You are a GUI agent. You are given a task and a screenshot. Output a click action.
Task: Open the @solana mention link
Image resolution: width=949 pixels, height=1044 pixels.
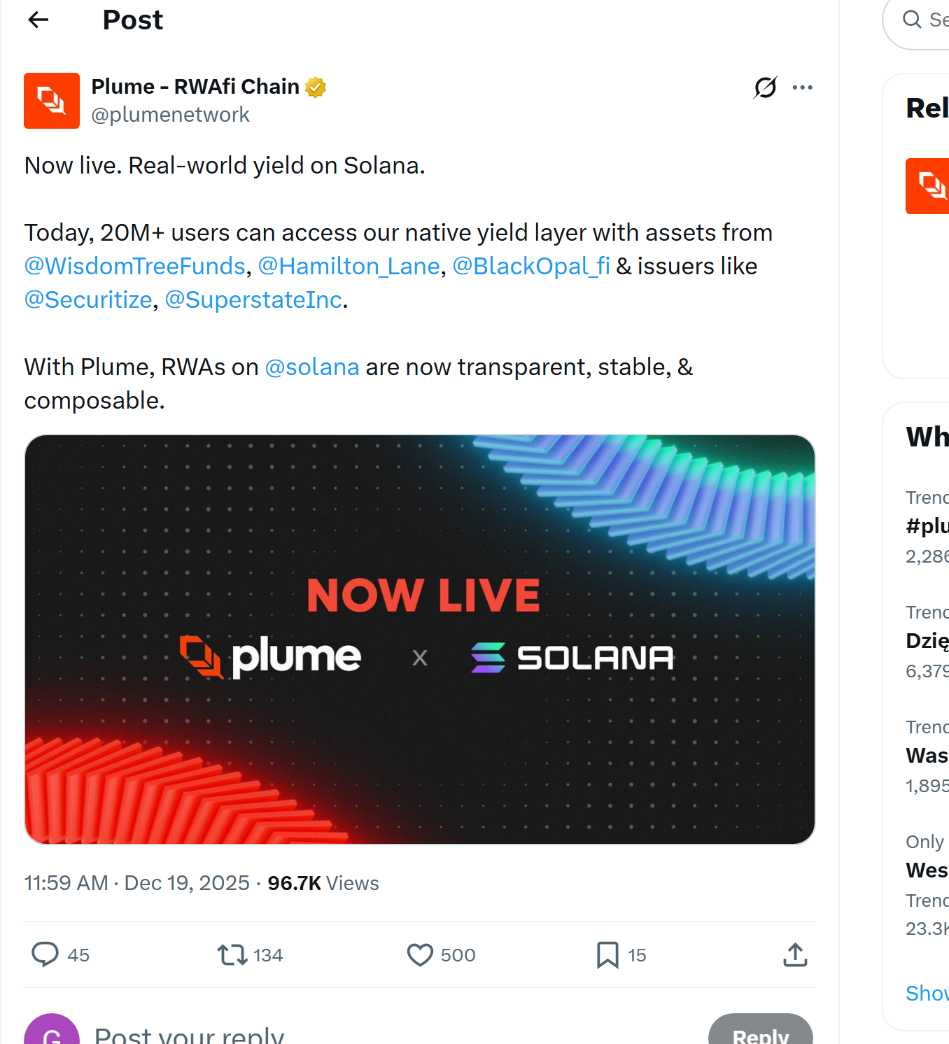tap(312, 367)
